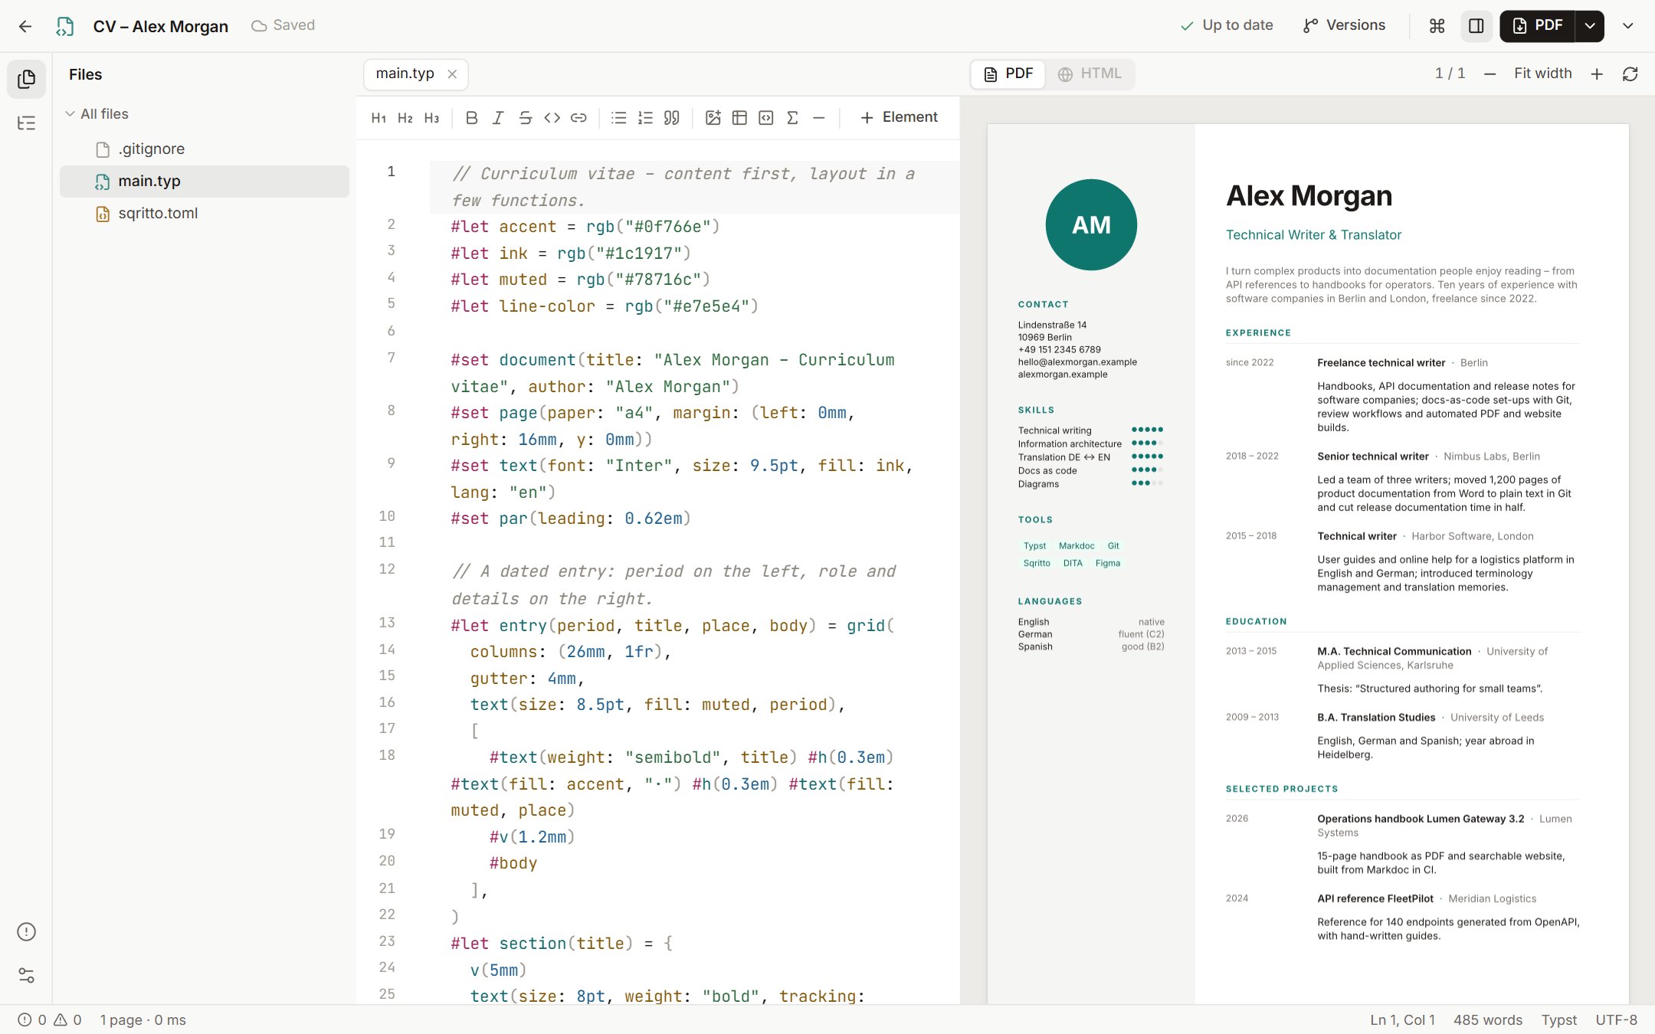Insert a level 1 heading (H1)

(x=379, y=117)
